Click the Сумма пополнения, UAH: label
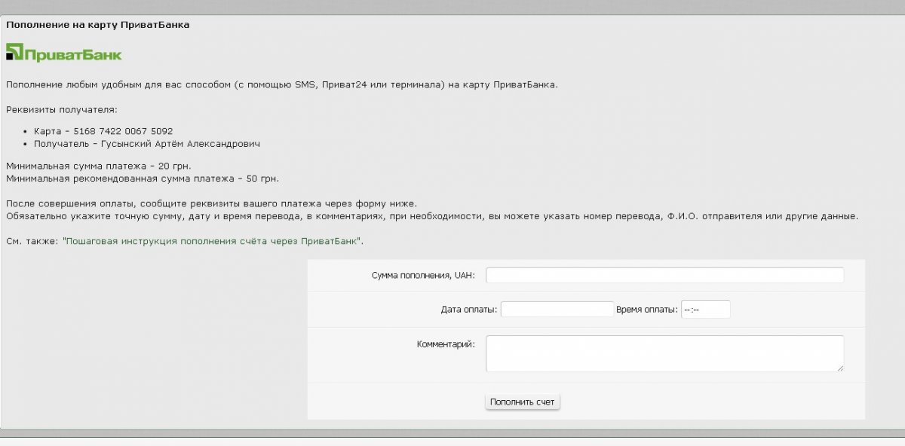The height and width of the screenshot is (446, 905). click(x=423, y=276)
